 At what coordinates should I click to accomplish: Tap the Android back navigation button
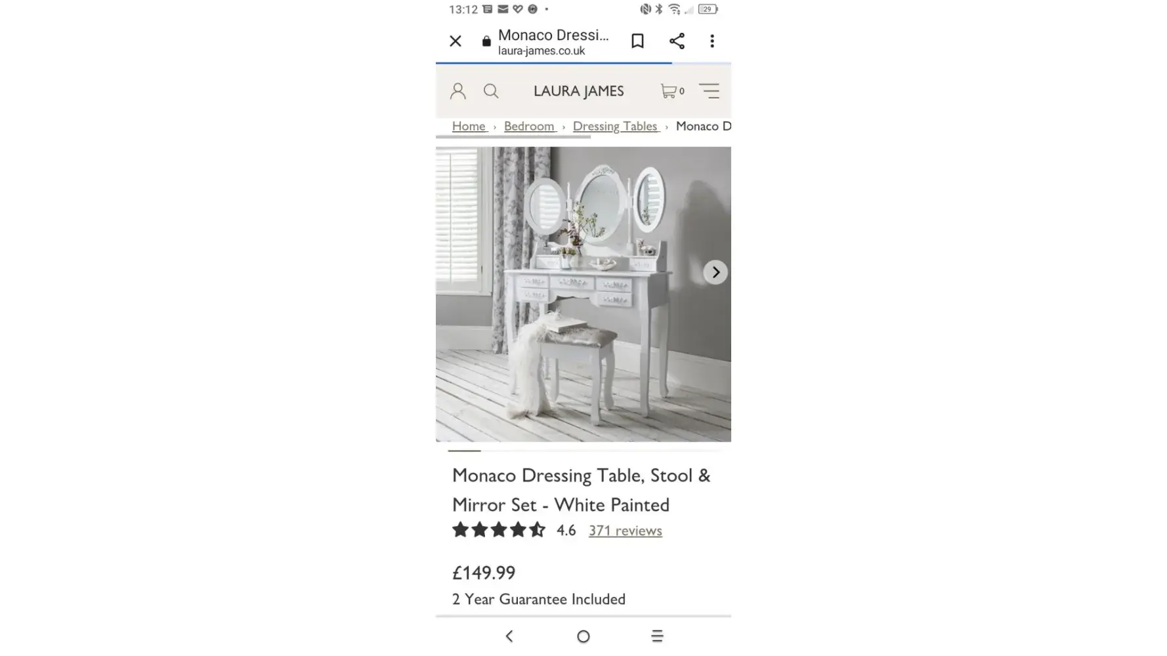pyautogui.click(x=509, y=636)
